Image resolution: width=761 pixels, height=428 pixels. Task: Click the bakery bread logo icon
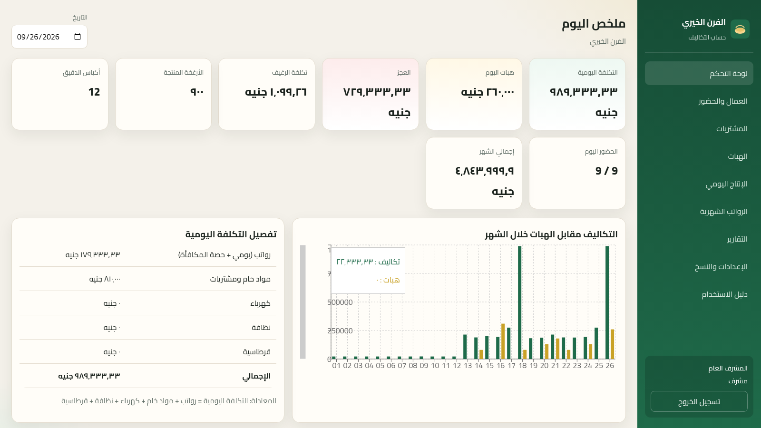(740, 29)
